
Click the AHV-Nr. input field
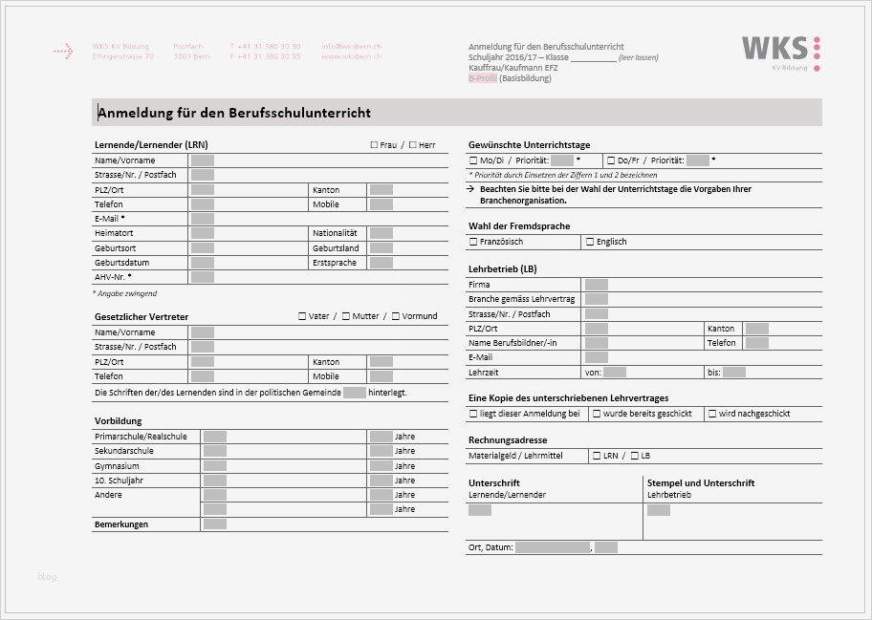point(203,277)
